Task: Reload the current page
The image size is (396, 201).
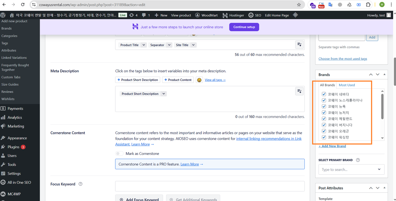Action: 23,5
